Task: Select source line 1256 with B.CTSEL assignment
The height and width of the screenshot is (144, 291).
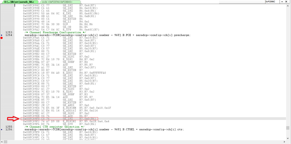Action: (104, 129)
